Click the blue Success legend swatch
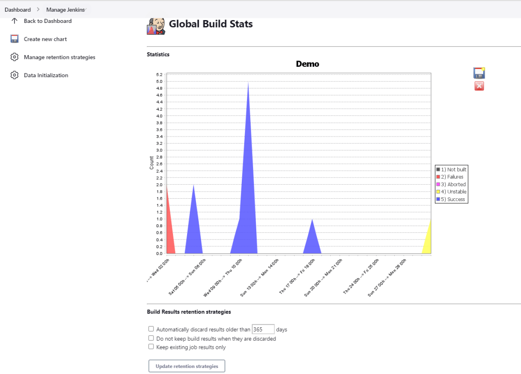521x374 pixels. tap(438, 200)
